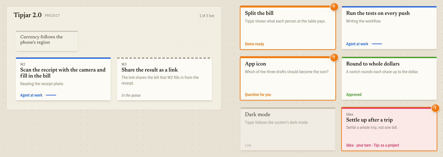Image resolution: width=443 pixels, height=157 pixels.
Task: Open the Scan the receipt with the camera card
Action: pyautogui.click(x=63, y=79)
